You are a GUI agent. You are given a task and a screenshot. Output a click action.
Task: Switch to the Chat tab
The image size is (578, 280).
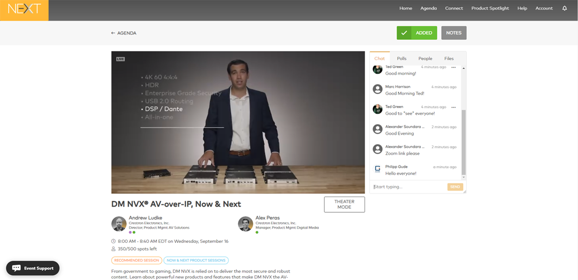(x=379, y=59)
